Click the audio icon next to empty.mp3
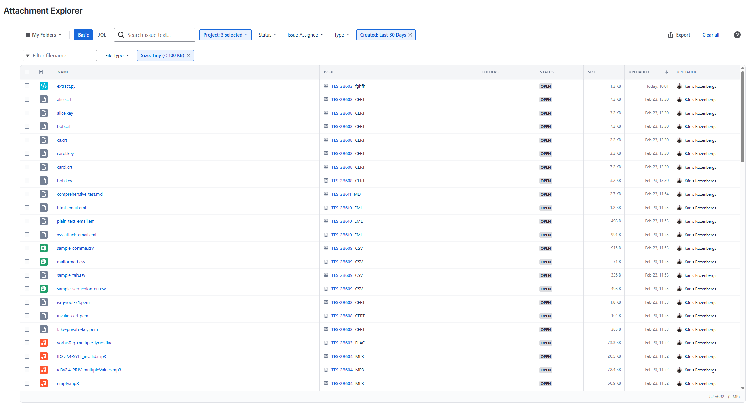The image size is (754, 408). pyautogui.click(x=44, y=383)
